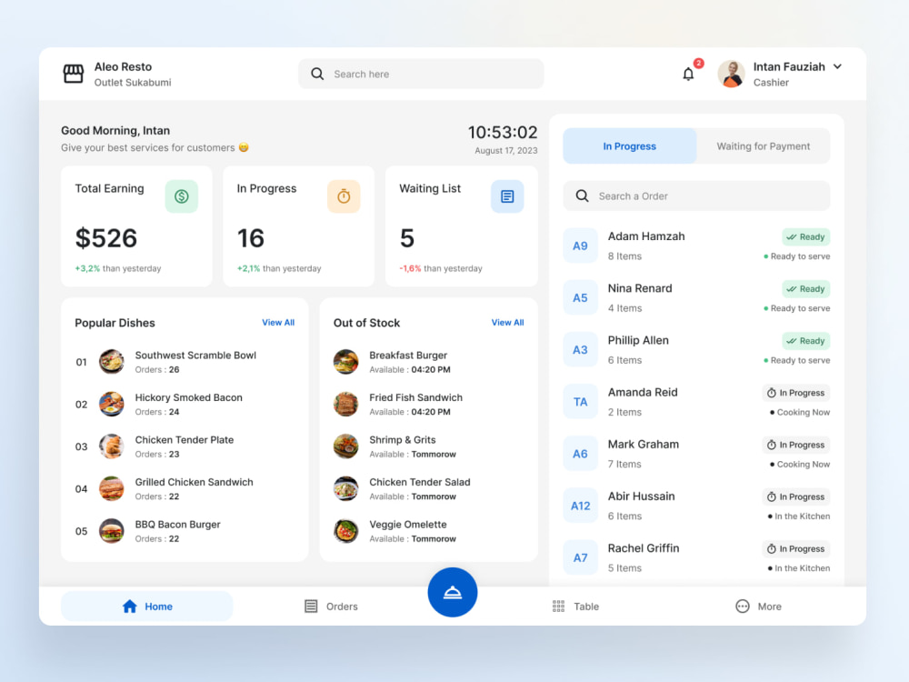Open Southwest Scramble Bowl dish thumbnail
This screenshot has height=682, width=909.
point(111,362)
